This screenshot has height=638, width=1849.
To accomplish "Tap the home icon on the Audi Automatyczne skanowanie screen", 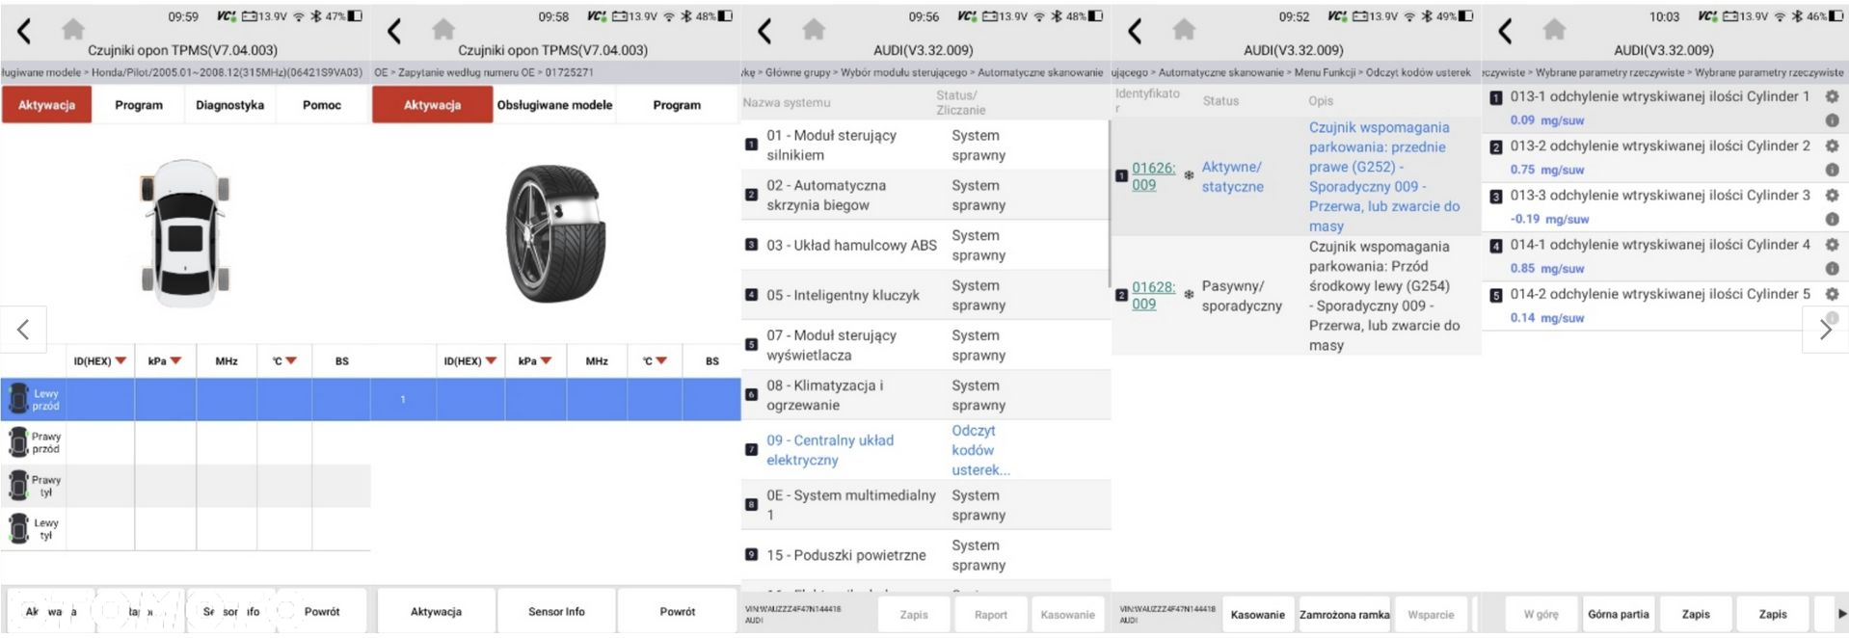I will coord(814,30).
